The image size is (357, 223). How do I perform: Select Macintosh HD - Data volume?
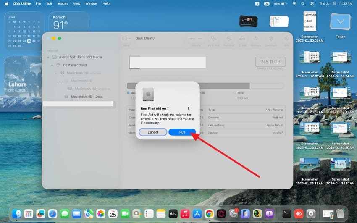[87, 97]
